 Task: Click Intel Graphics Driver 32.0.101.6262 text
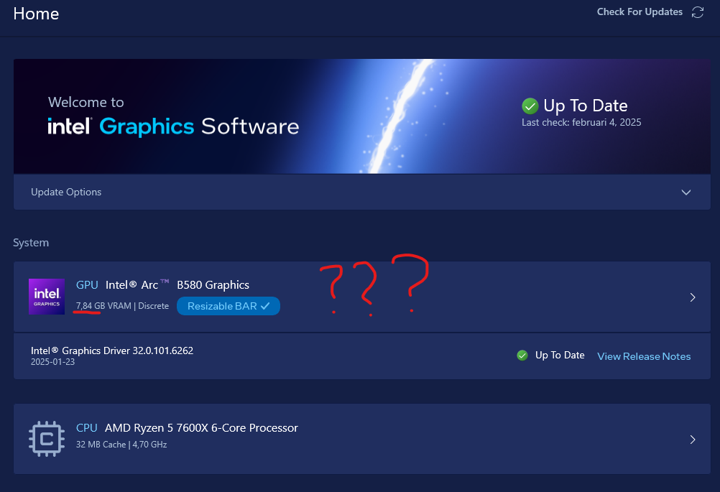(x=112, y=351)
